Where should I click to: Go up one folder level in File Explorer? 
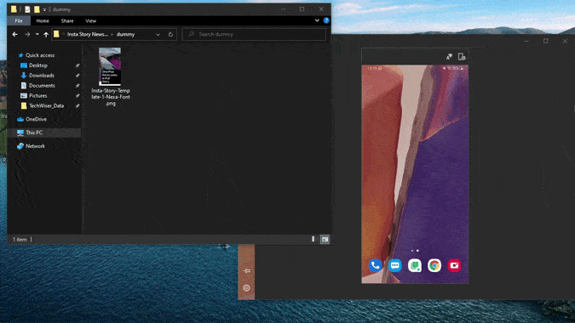coord(46,34)
